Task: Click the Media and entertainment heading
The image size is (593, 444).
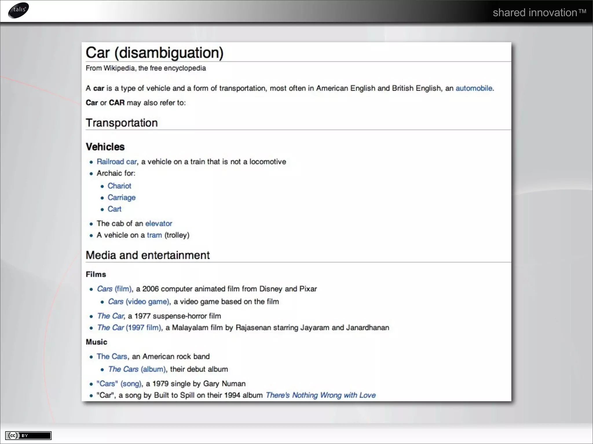Action: pyautogui.click(x=148, y=255)
